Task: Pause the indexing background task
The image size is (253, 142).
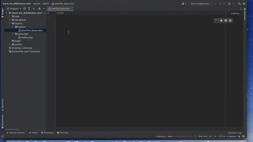Action: (x=195, y=136)
